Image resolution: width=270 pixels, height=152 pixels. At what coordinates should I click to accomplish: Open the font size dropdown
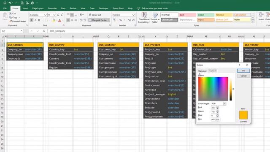point(54,15)
